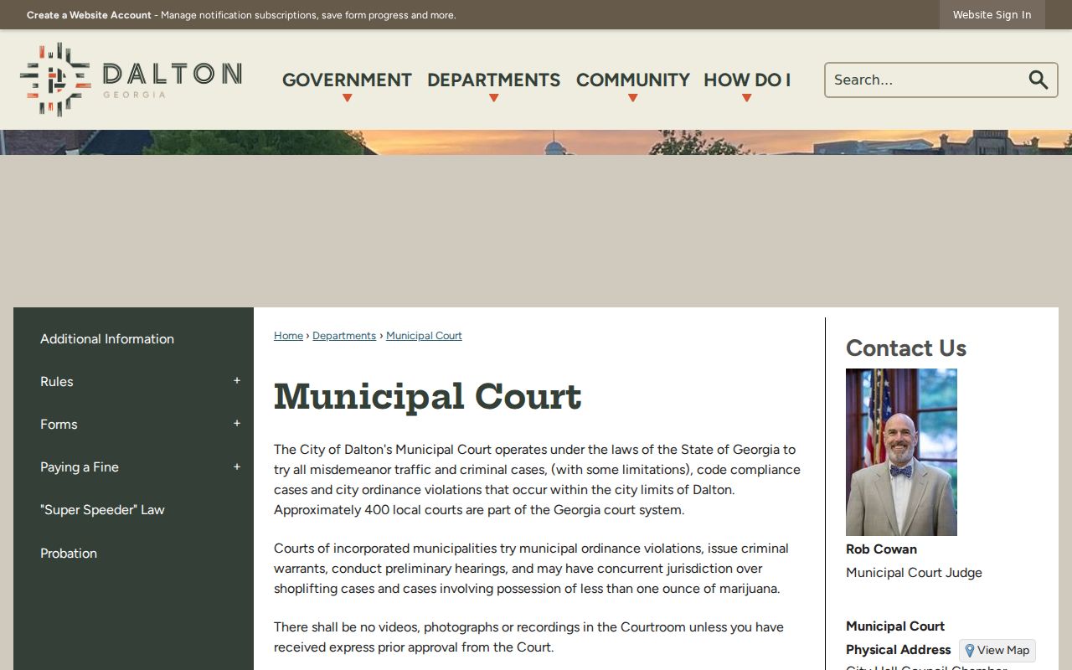This screenshot has width=1072, height=670.
Task: Click the Physical Address label
Action: (899, 650)
